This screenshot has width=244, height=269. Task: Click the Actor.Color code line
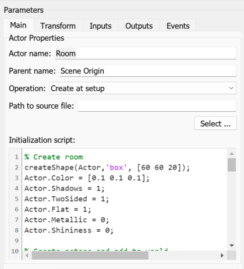[x=87, y=178]
